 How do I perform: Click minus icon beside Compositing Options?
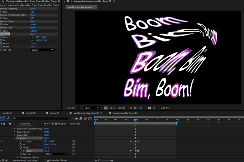48,157
